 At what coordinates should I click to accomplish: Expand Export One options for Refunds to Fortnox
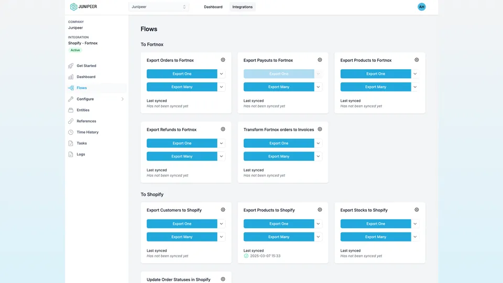(x=221, y=143)
